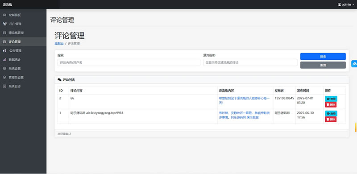Click the blue cloud icon at right edge
The image size is (357, 174).
(x=354, y=64)
